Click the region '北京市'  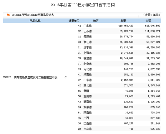pyautogui.click(x=87, y=64)
